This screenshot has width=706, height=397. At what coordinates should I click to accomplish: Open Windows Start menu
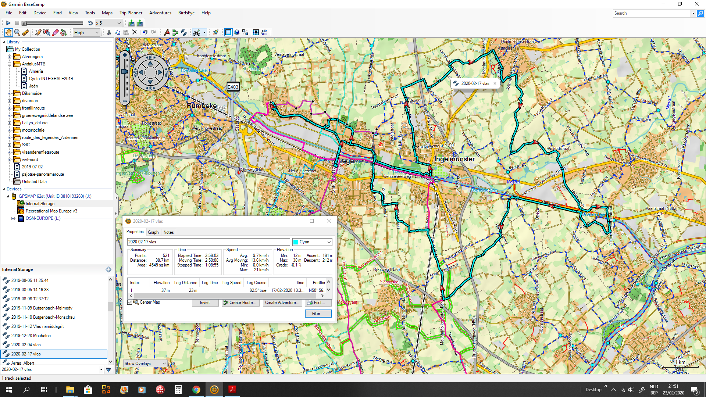coord(9,390)
